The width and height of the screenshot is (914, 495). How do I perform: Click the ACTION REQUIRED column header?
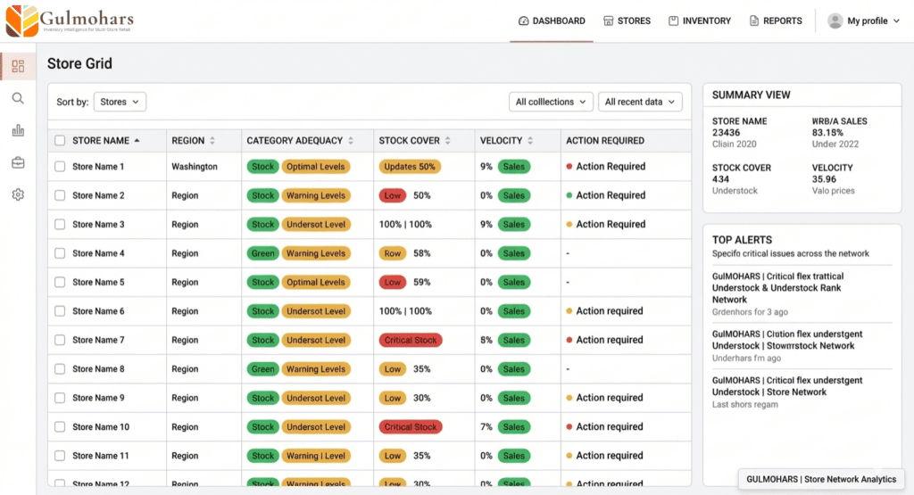[x=605, y=140]
